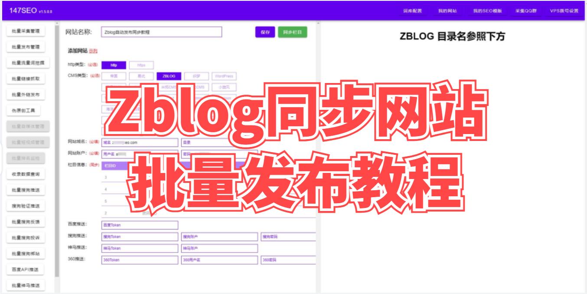Select the column row with ID 3
This screenshot has width=587, height=294.
[209, 177]
